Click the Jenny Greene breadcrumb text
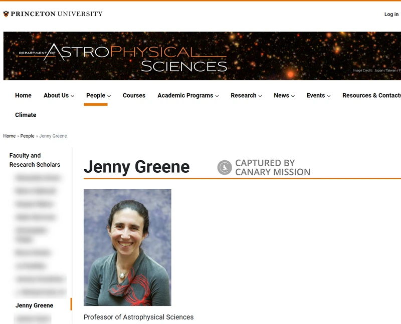Viewport: 401px width, 324px height. click(x=53, y=136)
